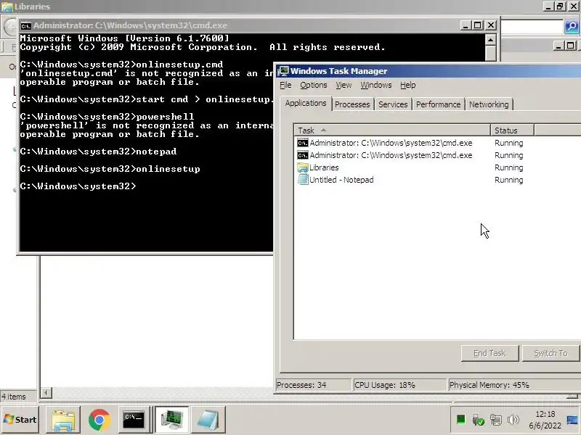Open the Help menu in Task Manager
This screenshot has width=581, height=435.
[408, 85]
